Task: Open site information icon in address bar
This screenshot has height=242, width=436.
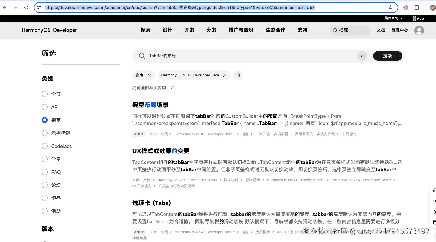Action: (39, 8)
